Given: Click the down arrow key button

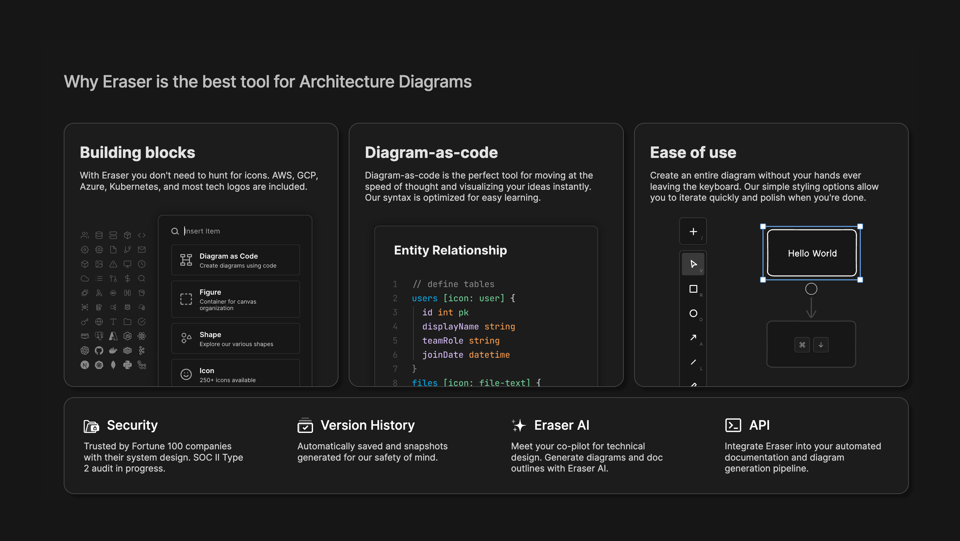Looking at the screenshot, I should pos(820,344).
